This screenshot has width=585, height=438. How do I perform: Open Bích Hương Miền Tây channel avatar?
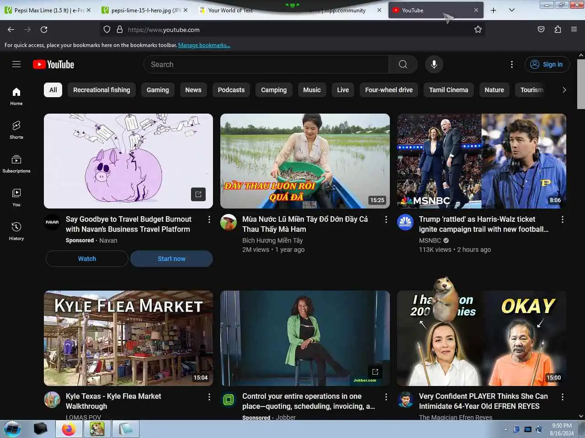click(229, 222)
